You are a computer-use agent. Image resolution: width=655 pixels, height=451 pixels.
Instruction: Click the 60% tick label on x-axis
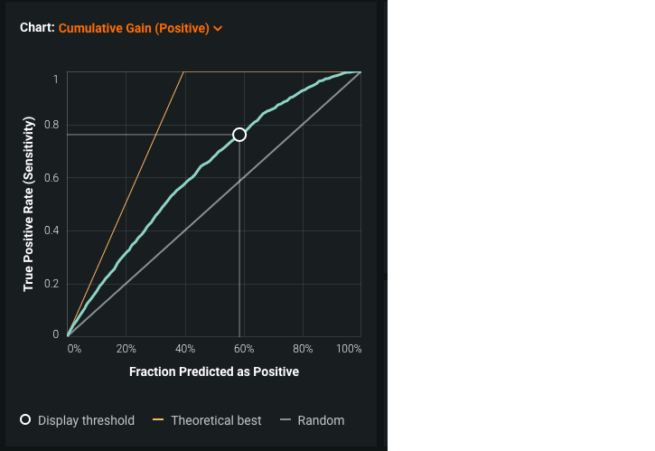pyautogui.click(x=244, y=349)
